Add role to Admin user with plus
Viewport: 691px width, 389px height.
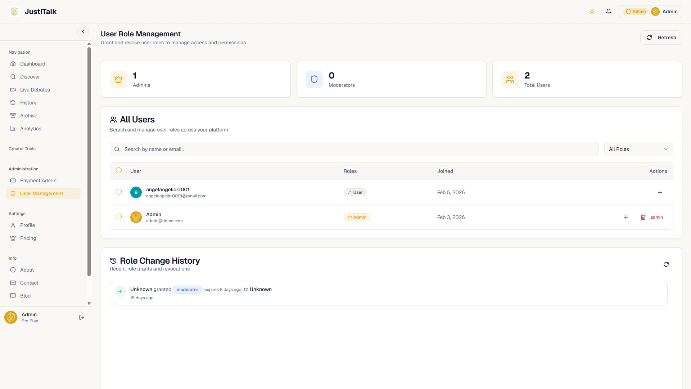click(626, 217)
